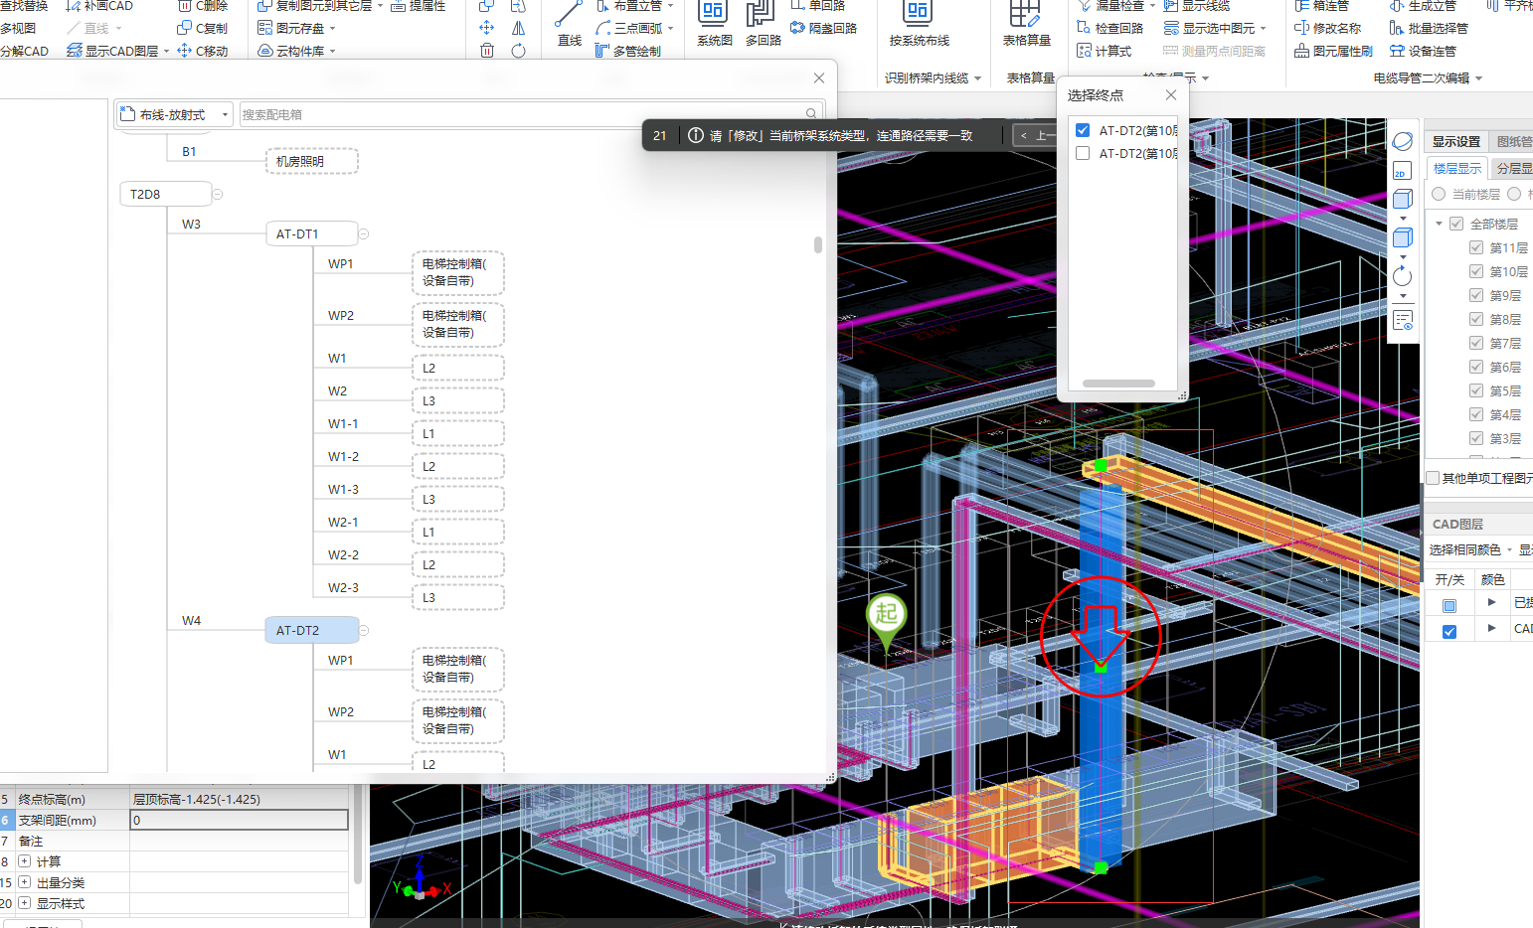Screen dimensions: 1533x928
Task: Click the rotate view icon in the viewport toolbar
Action: [x=1403, y=276]
